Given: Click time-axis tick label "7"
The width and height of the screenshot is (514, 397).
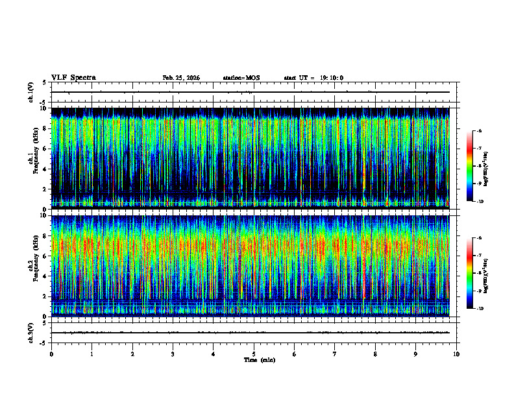Looking at the screenshot, I should point(335,354).
